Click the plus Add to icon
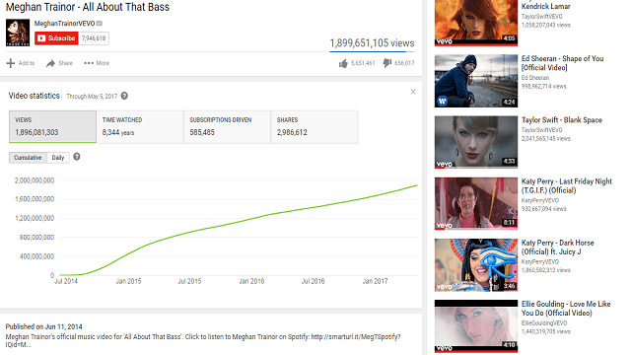 (x=11, y=63)
